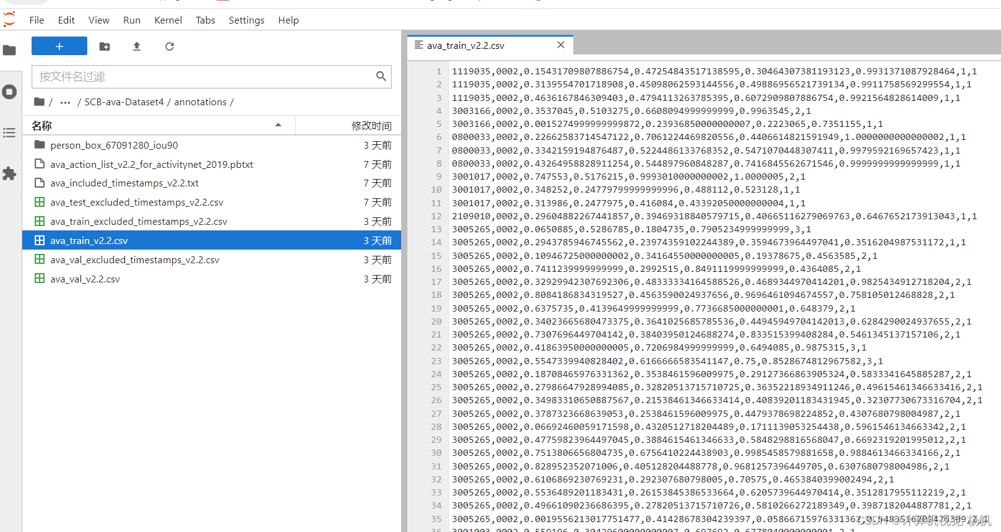This screenshot has width=1001, height=532.
Task: Select ava_val_v2.2.csv file
Action: click(212, 279)
